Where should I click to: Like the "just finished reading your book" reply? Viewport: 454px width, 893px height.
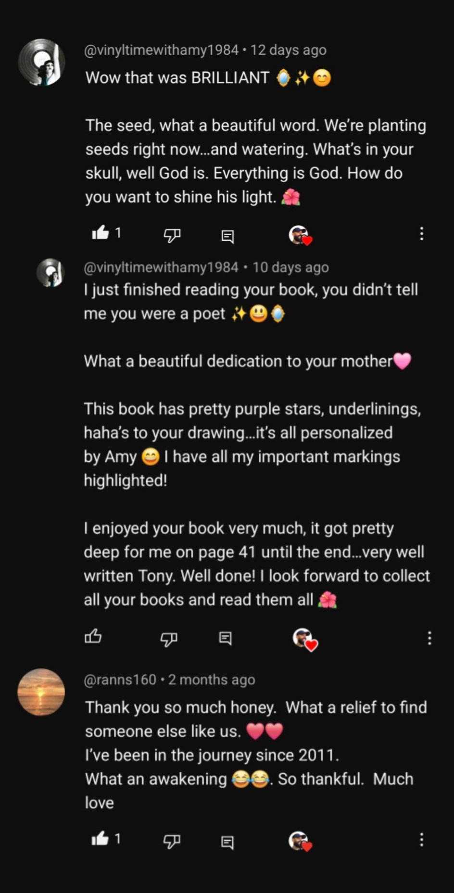93,637
